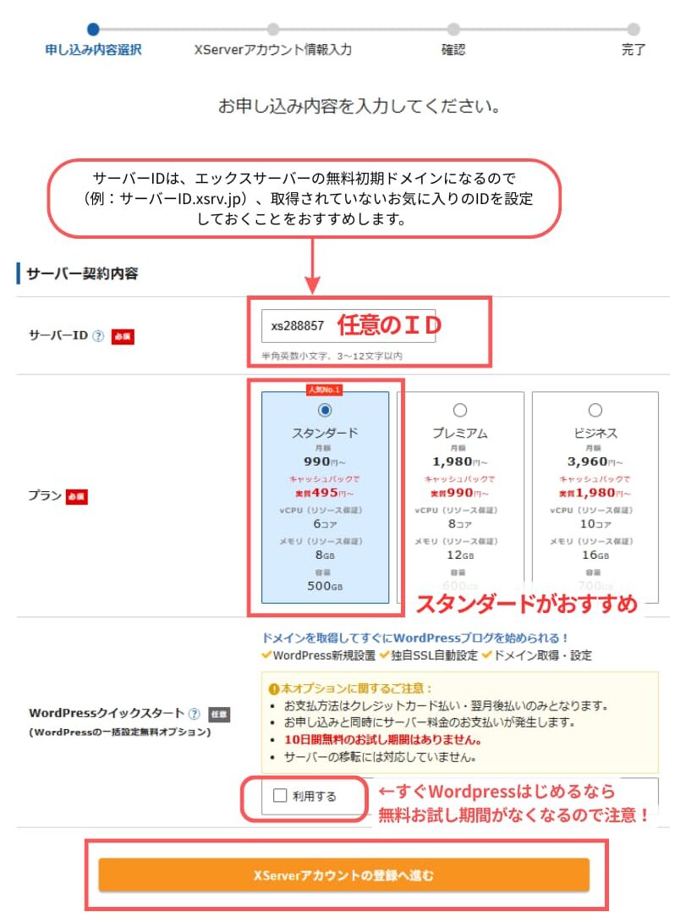Viewport: 675px width, 923px height.
Task: Click the 1,980円 monthly price under プレミアム
Action: click(x=460, y=461)
